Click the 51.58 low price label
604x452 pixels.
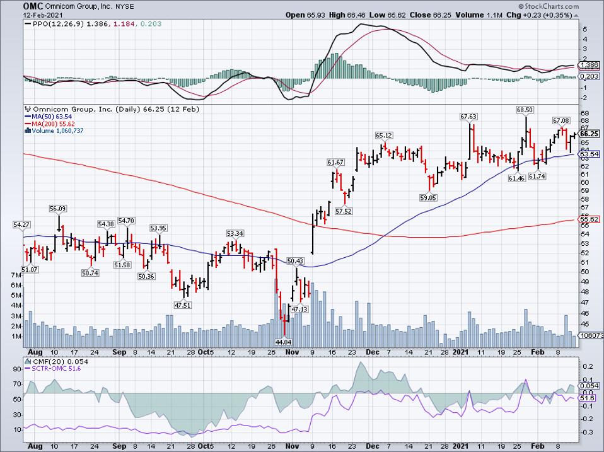coord(122,265)
